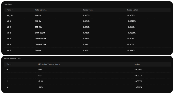Screen dimensions: 174x94
Task: Click the 0.021% taker fee value
Action: coord(86,39)
